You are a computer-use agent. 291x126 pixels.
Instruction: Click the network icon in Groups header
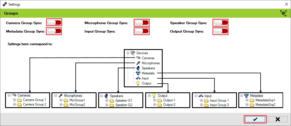click(283, 13)
